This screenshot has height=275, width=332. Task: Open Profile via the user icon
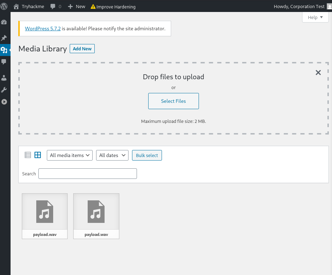pyautogui.click(x=4, y=77)
